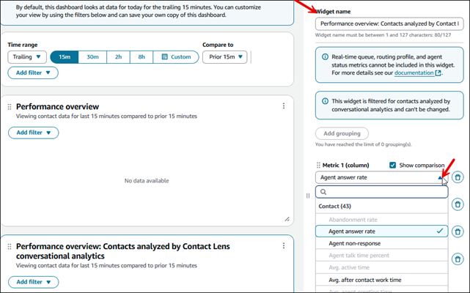This screenshot has width=470, height=293.
Task: Open the Trailing time range dropdown
Action: point(27,57)
